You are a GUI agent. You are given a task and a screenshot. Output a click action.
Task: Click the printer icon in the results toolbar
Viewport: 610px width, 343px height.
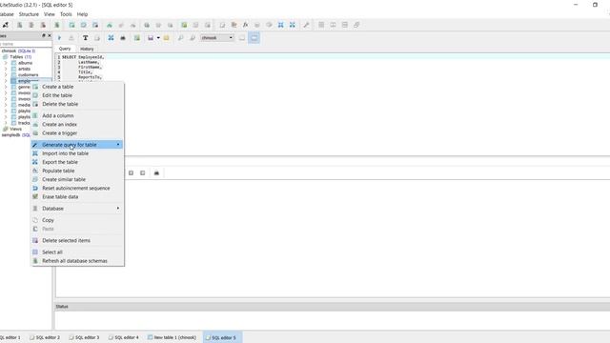[156, 172]
